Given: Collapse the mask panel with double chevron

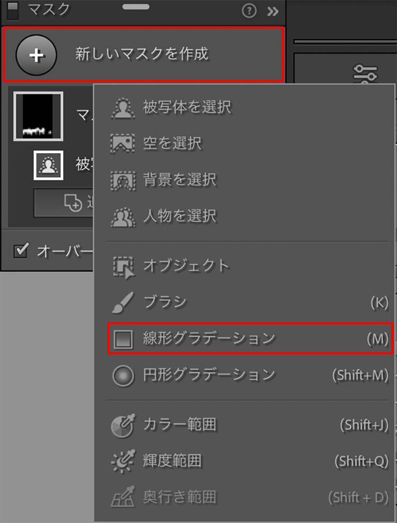Looking at the screenshot, I should [x=273, y=10].
